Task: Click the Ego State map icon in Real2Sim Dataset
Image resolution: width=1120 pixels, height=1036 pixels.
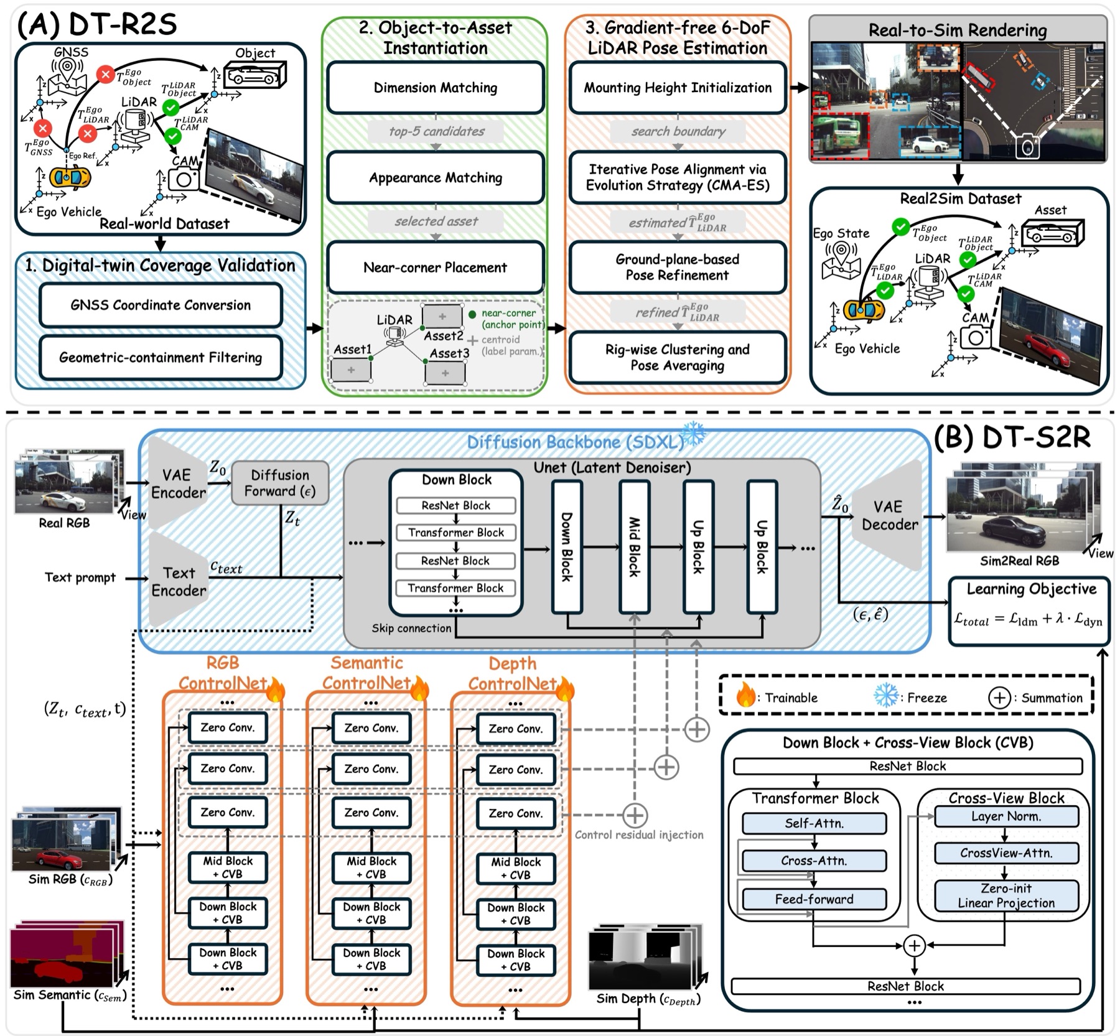Action: tap(841, 260)
